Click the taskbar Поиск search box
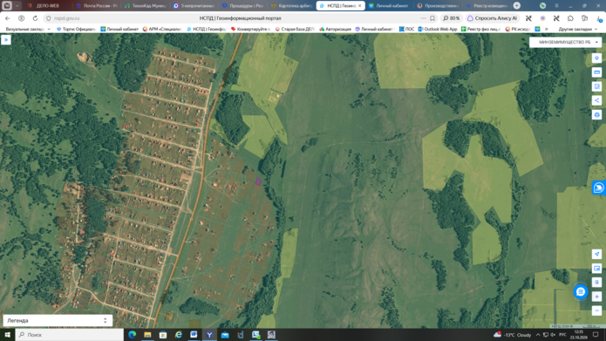 tap(70, 334)
